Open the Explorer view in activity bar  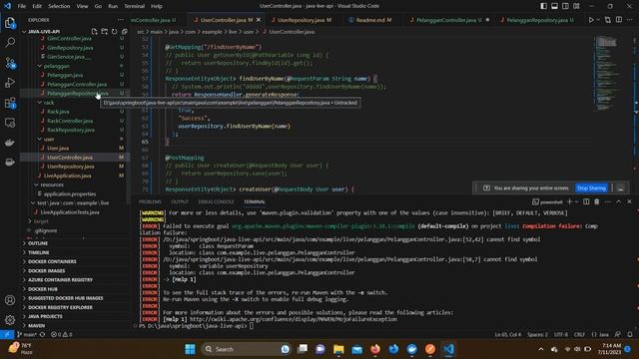(10, 22)
